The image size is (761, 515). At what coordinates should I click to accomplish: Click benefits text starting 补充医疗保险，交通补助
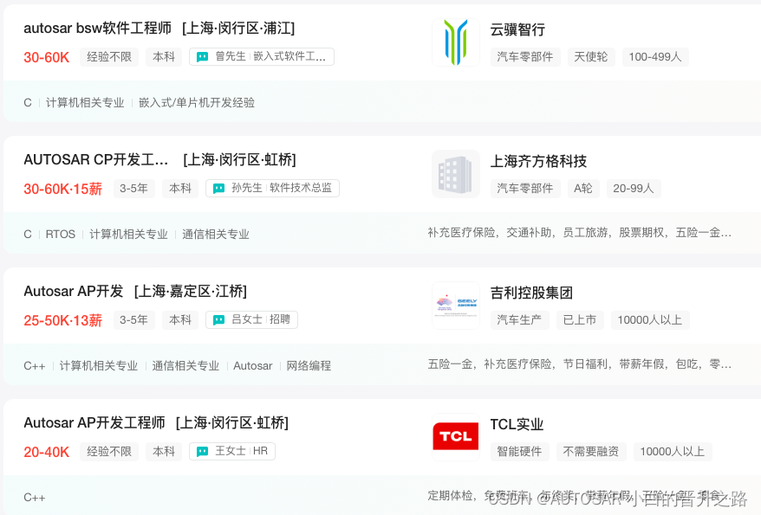pos(580,233)
